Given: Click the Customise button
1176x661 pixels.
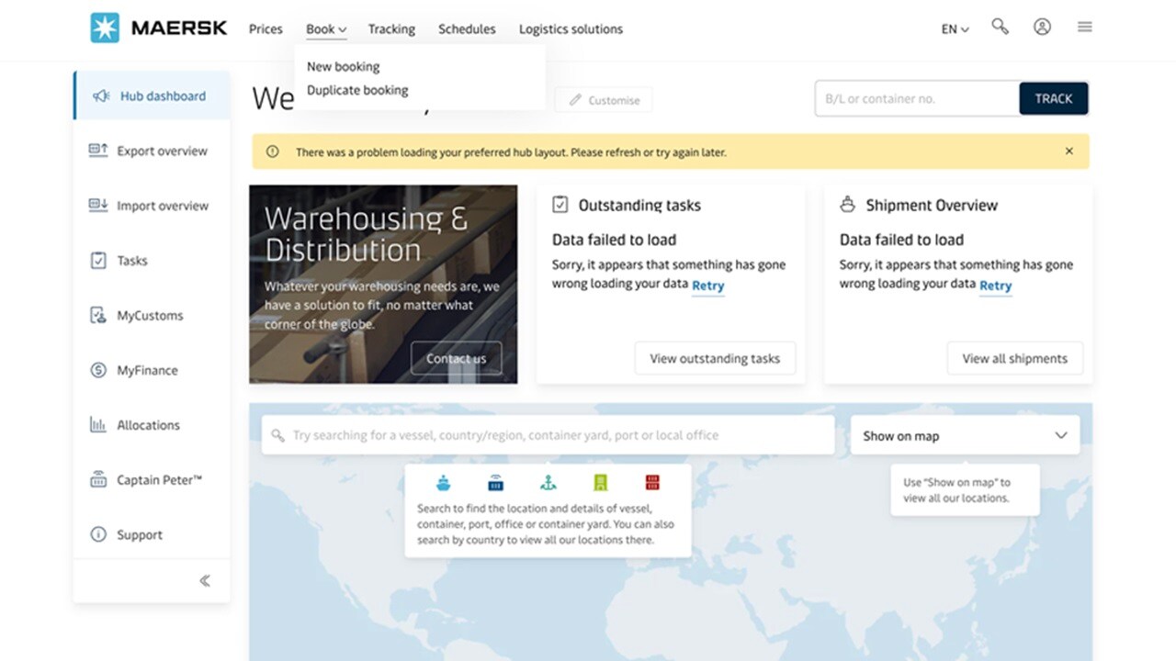Looking at the screenshot, I should point(604,100).
